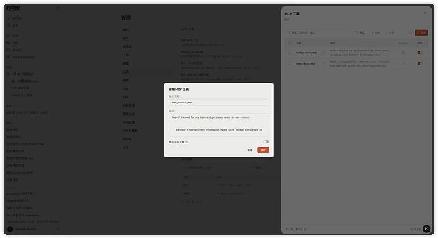
Task: Open the Schema document icon for web_fetch_exa
Action: coord(403,63)
